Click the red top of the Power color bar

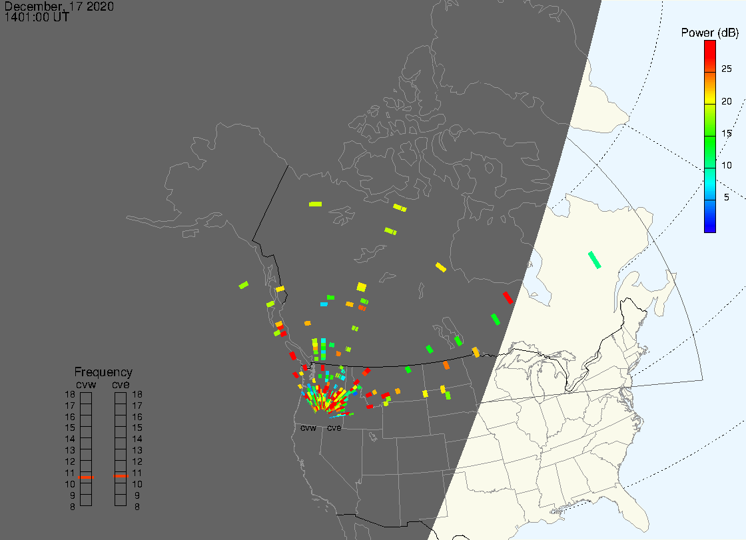tap(710, 55)
